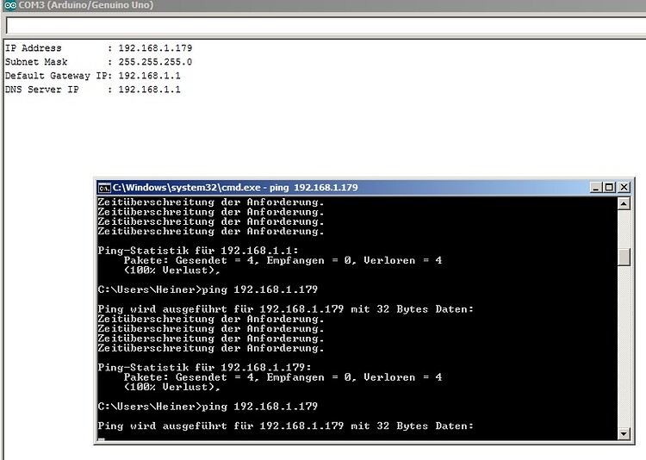
Task: Maximize the cmd.exe ping window
Action: (x=609, y=188)
